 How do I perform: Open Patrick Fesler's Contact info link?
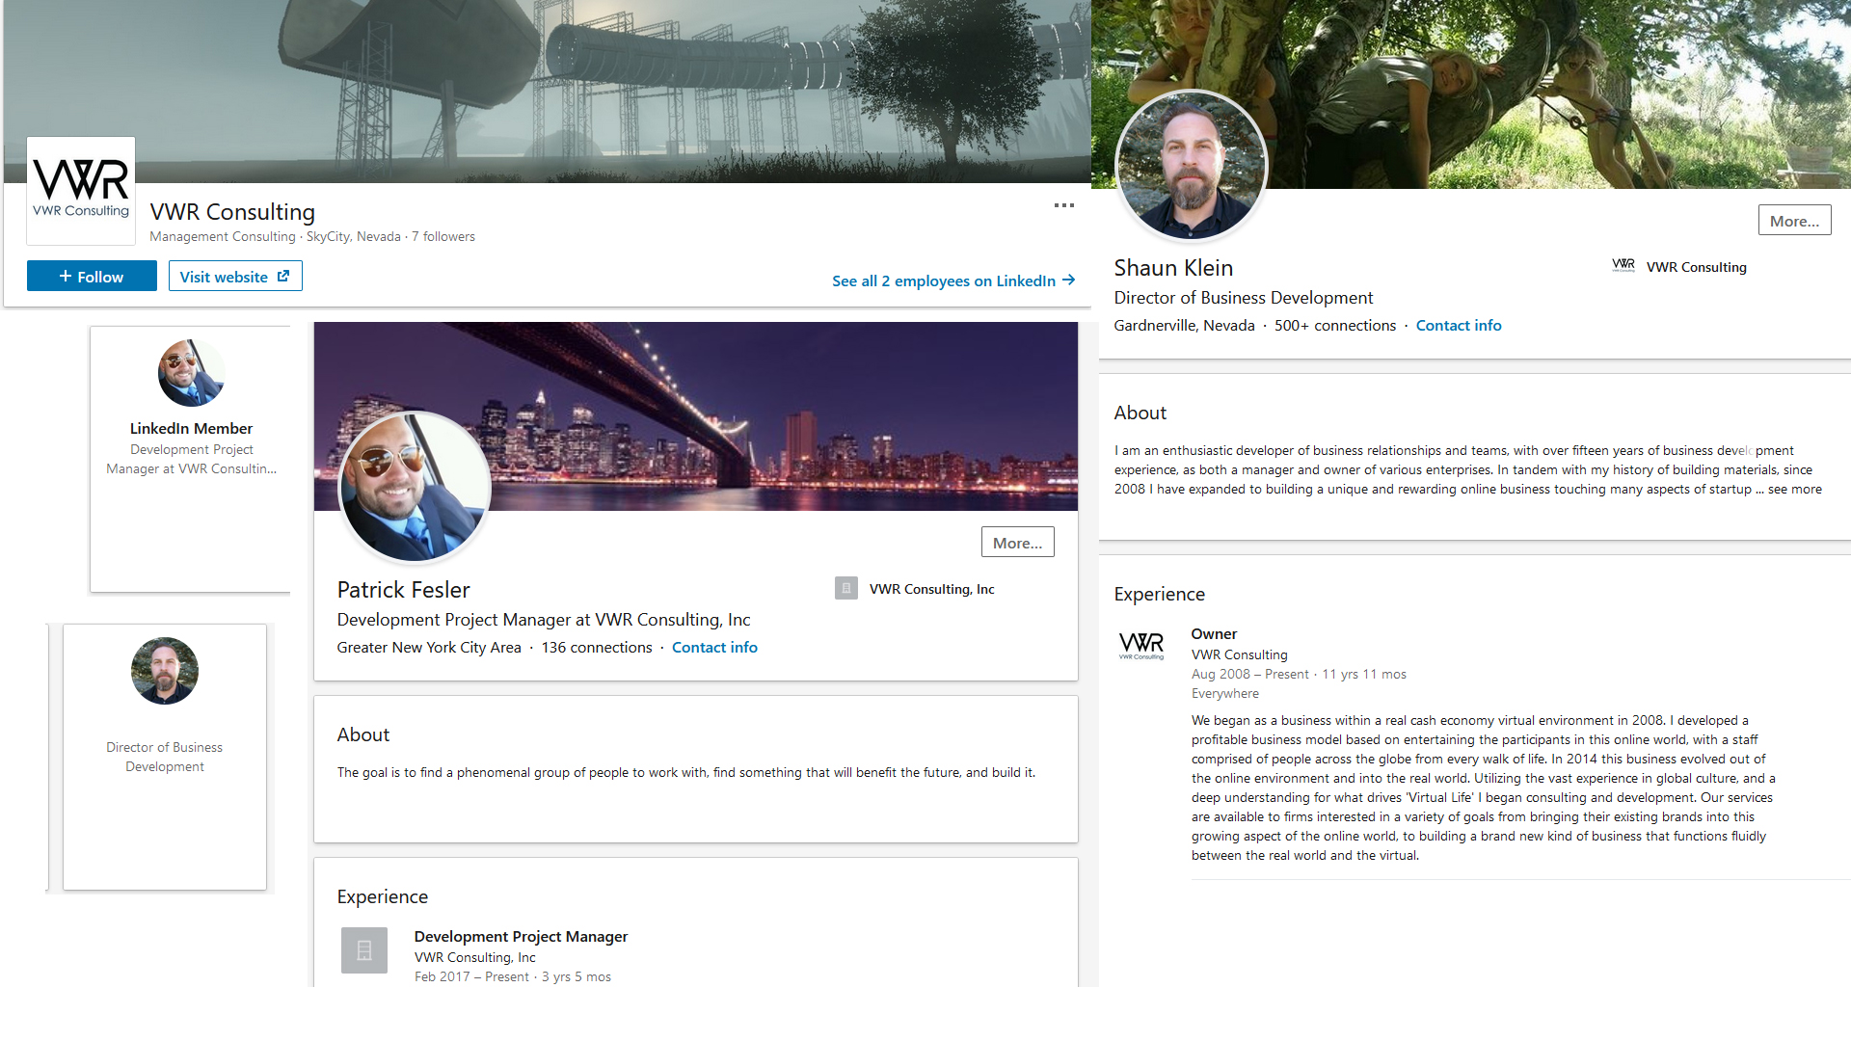pos(714,648)
